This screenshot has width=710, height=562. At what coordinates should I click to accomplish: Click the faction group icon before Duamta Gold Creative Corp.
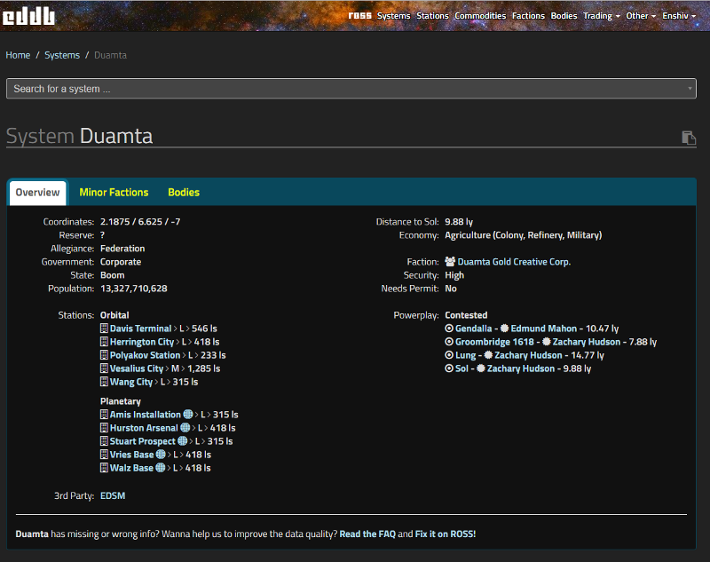pos(450,262)
